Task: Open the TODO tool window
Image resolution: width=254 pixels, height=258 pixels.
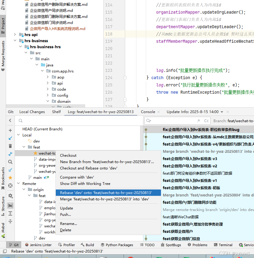Action: point(147,245)
